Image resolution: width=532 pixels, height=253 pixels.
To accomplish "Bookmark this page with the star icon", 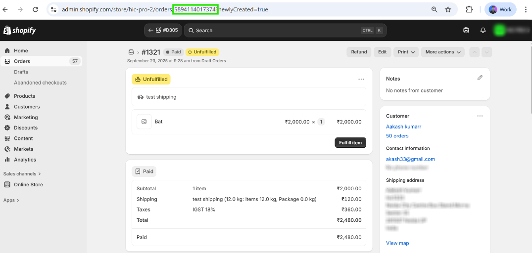I will [x=448, y=9].
